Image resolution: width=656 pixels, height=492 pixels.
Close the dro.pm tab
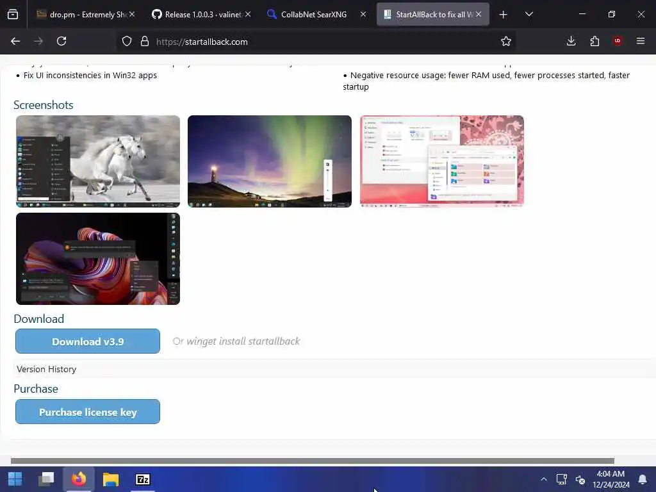(x=132, y=14)
